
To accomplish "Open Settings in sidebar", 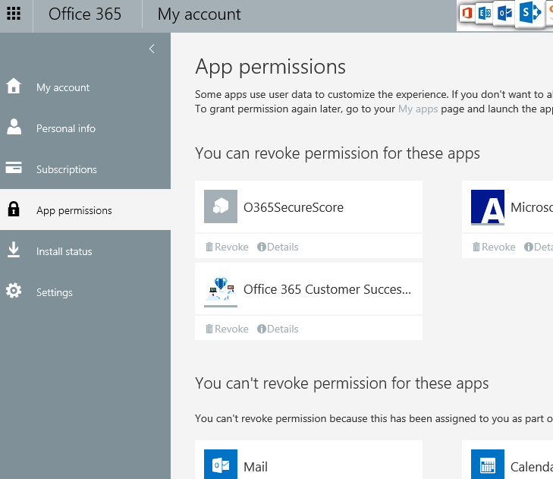I will click(54, 292).
